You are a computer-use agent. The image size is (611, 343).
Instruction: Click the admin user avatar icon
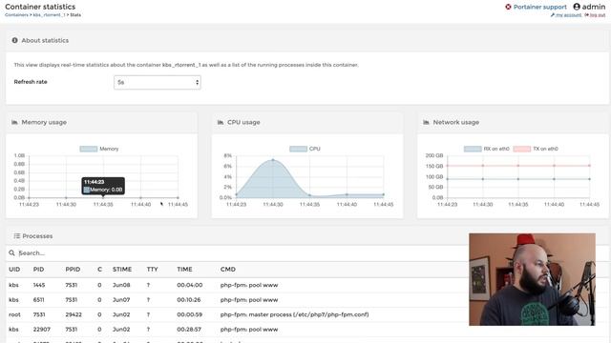click(577, 7)
